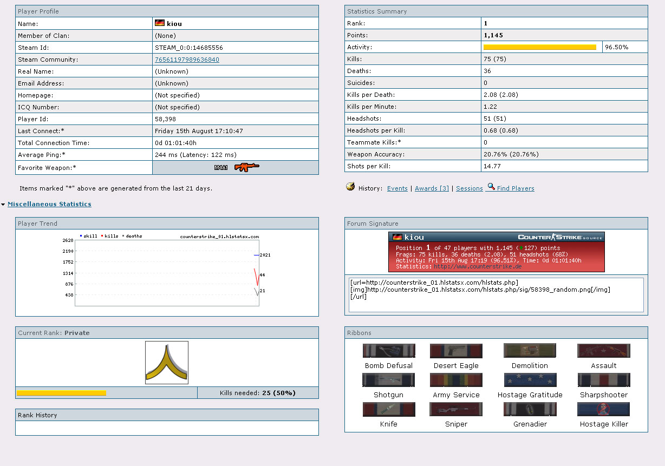Screen dimensions: 665x466
Task: Click the Assault ribbon icon
Action: point(603,351)
